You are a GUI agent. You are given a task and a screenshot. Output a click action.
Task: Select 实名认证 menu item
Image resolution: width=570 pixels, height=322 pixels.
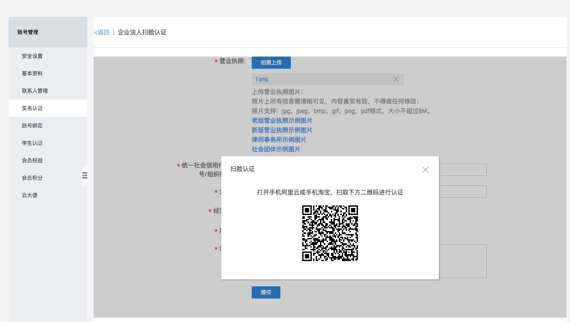click(x=32, y=108)
